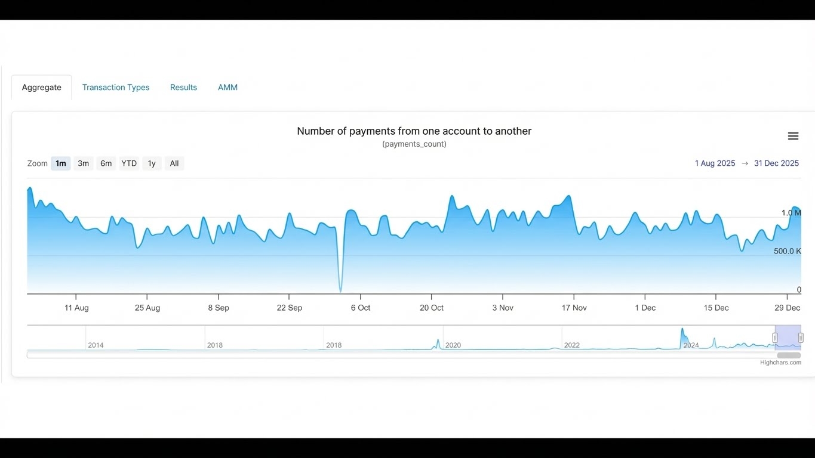This screenshot has height=458, width=815.
Task: Click the 17 Nov x-axis label
Action: [574, 308]
